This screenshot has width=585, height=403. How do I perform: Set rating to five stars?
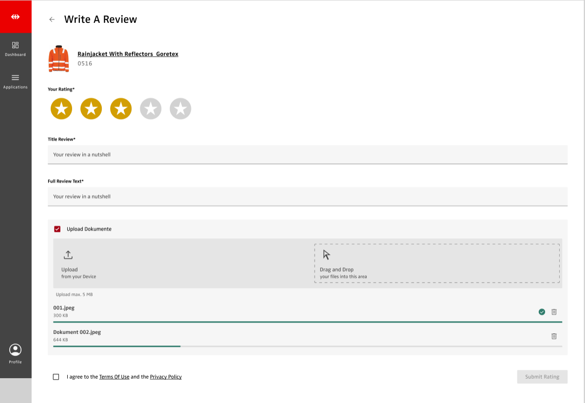pos(180,109)
